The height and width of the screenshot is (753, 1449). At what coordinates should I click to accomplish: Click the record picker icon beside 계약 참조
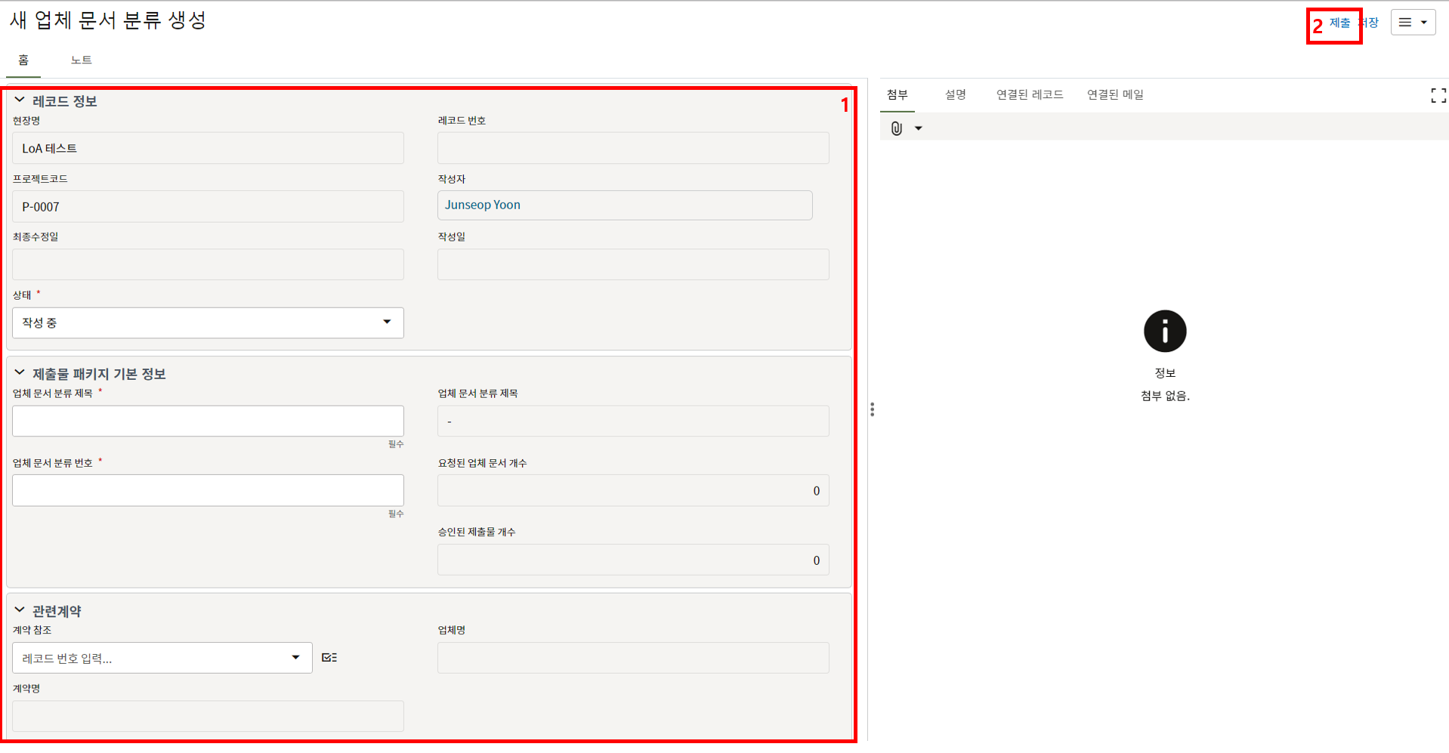(329, 658)
